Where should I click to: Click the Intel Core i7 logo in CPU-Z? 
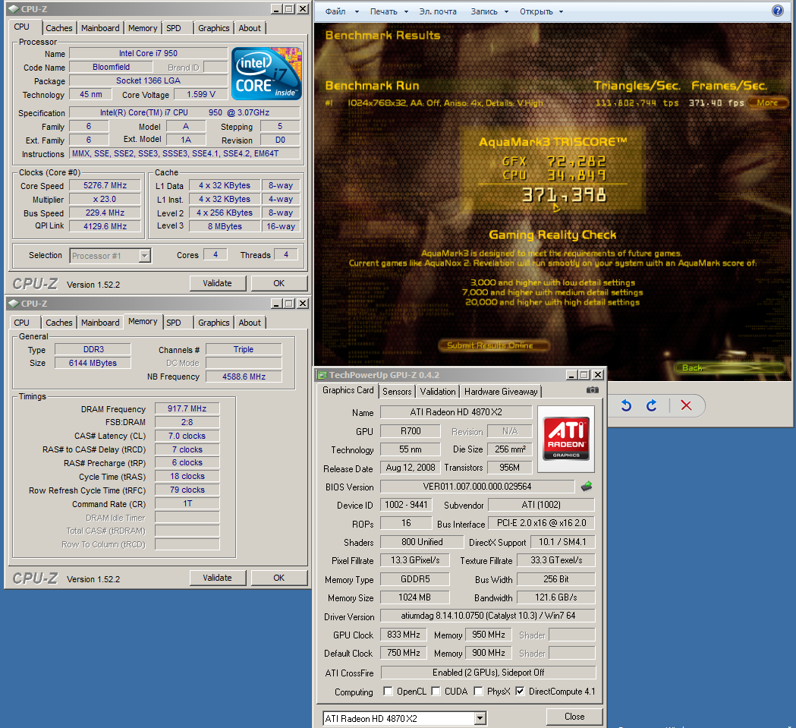point(266,74)
